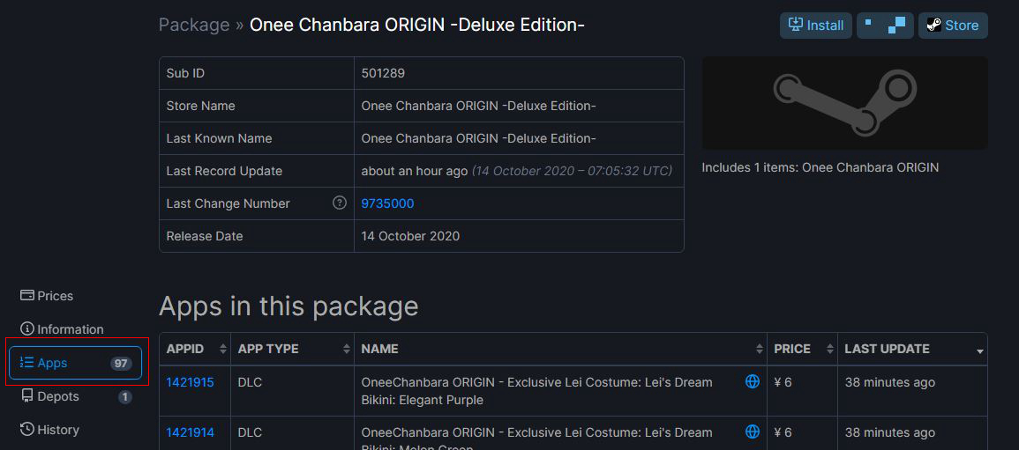1019x450 pixels.
Task: Click the Steam logo package thumbnail
Action: click(844, 103)
